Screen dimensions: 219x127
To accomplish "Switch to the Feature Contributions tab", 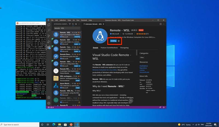I will (109, 48).
